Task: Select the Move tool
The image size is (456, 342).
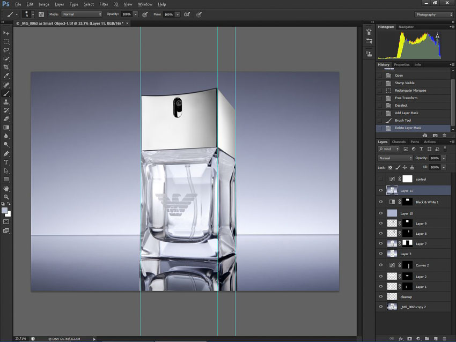Action: [x=6, y=33]
